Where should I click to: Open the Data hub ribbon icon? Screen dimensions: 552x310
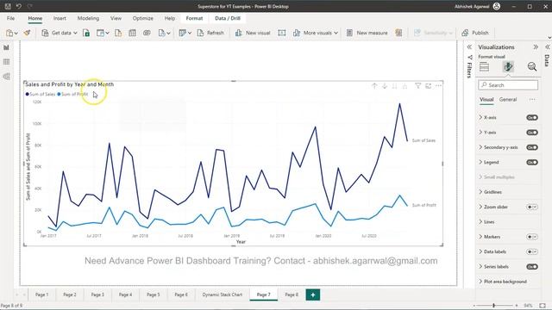pyautogui.click(x=100, y=33)
